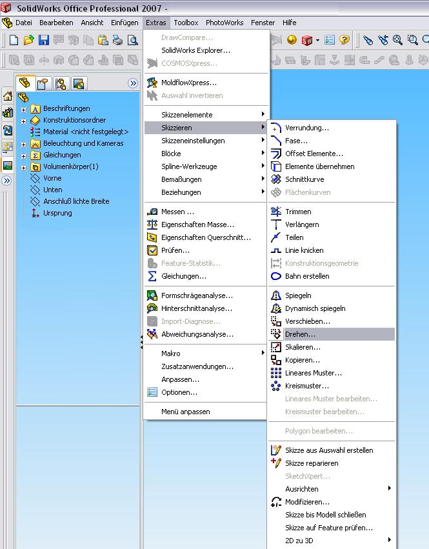Select Material <nicht festgelegt> in tree
Screen dimensions: 429x549
(86, 132)
